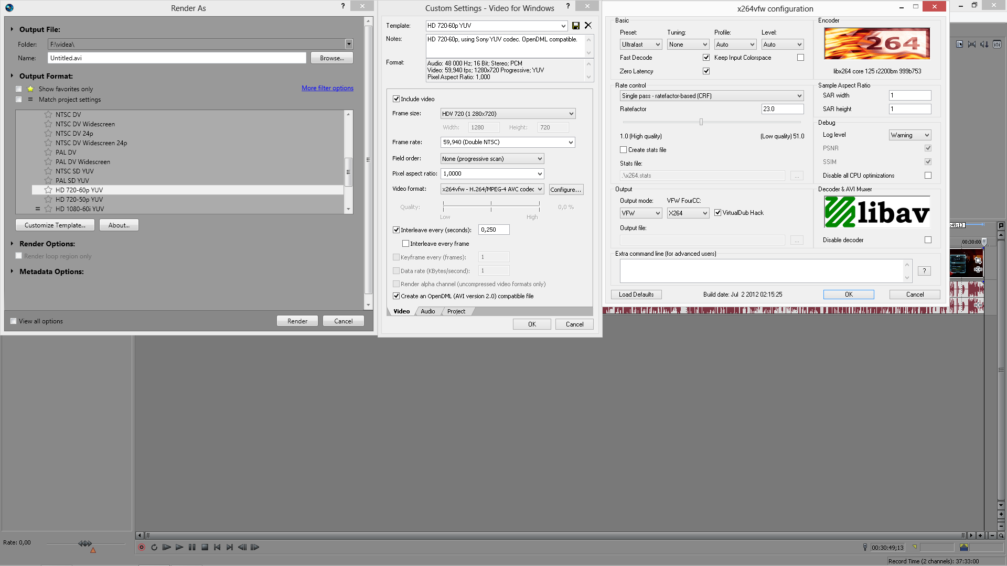Open the Frame rate dropdown

[x=508, y=142]
